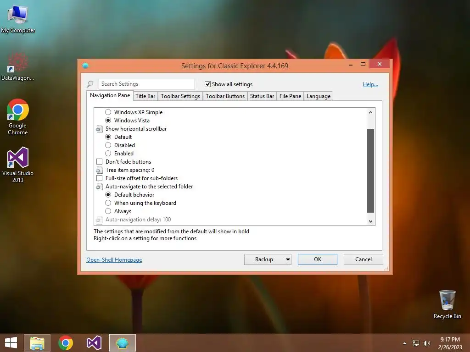Select the Windows XP Simple radio option
This screenshot has width=470, height=352.
click(108, 112)
